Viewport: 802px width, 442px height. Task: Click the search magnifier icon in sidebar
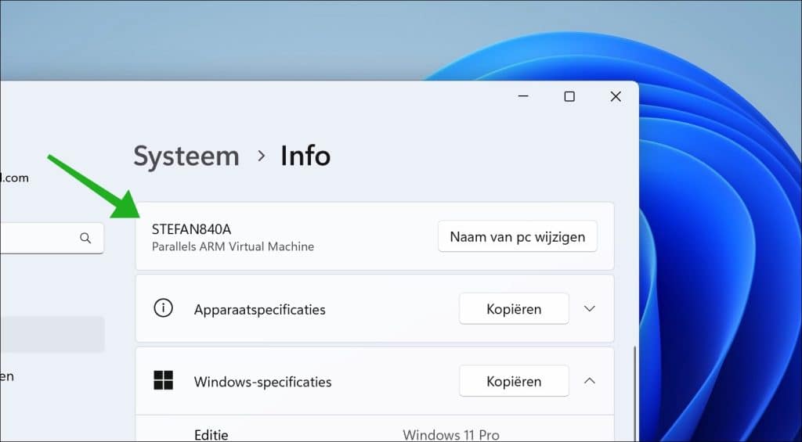coord(85,238)
